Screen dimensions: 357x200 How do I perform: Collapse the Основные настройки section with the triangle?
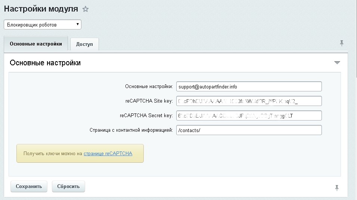click(x=337, y=63)
